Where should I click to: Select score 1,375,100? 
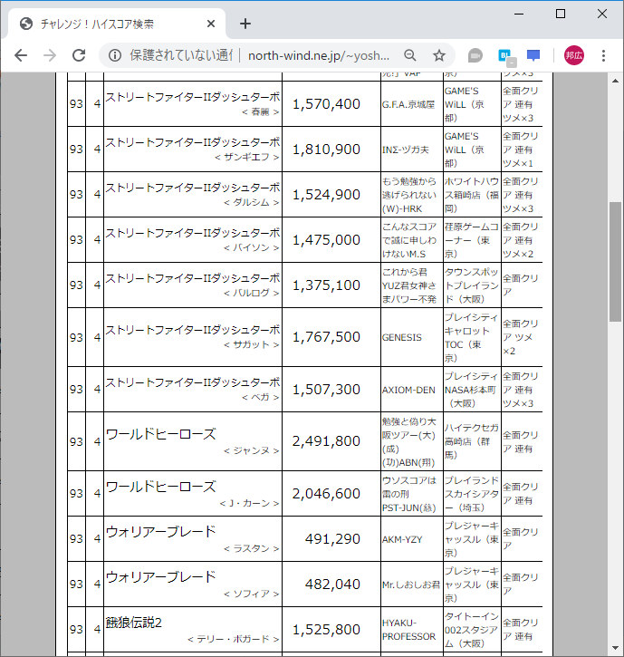[326, 285]
